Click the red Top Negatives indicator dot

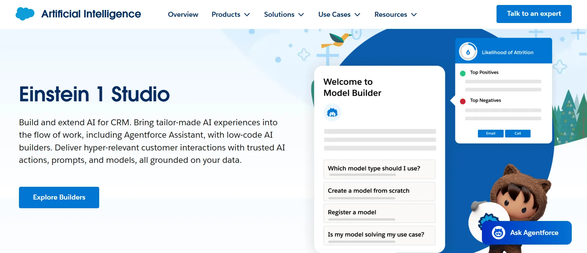coord(463,101)
